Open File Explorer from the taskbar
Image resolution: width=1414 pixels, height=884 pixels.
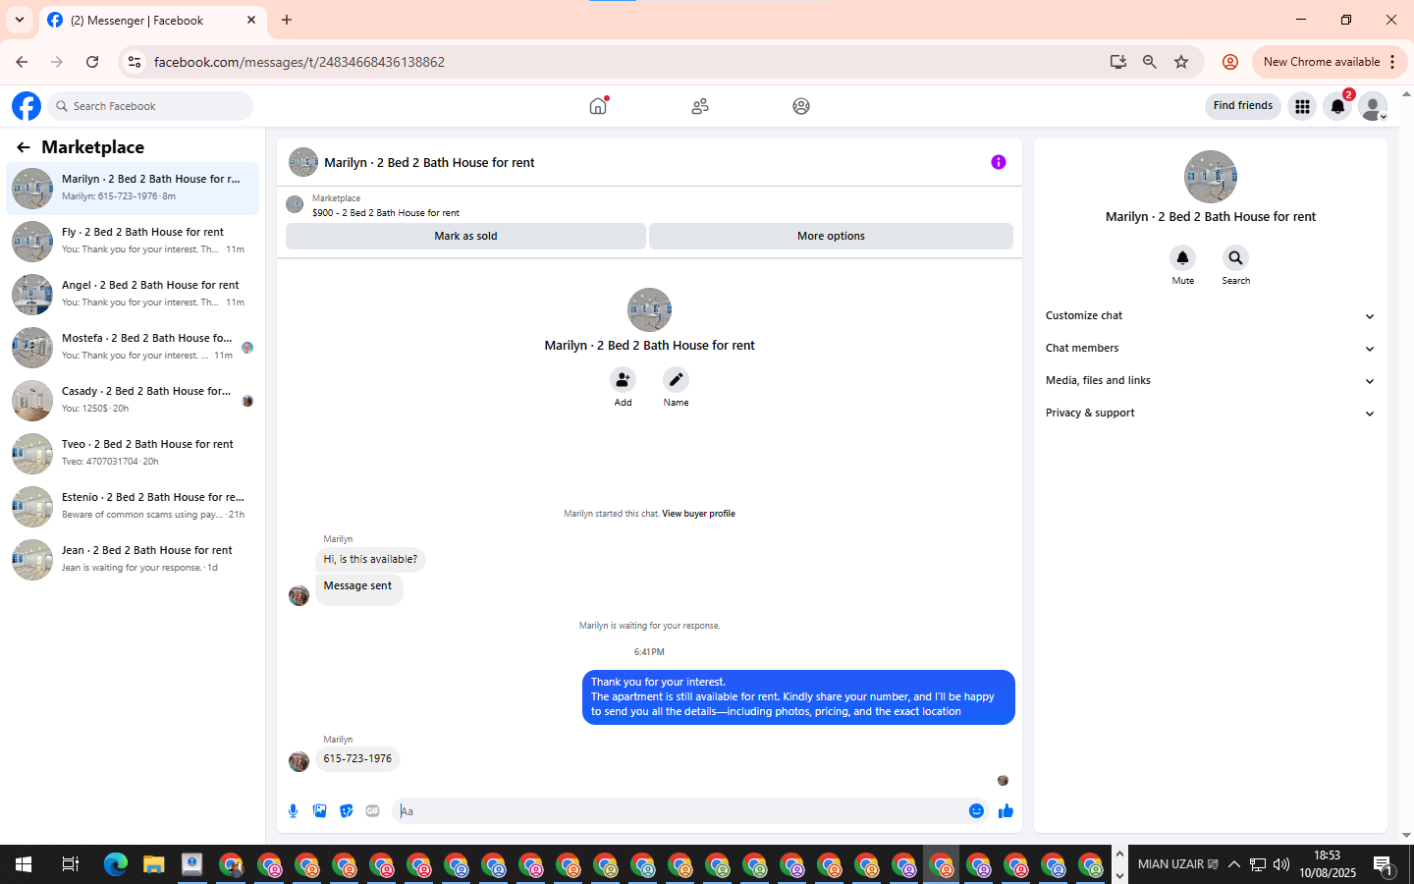[153, 864]
